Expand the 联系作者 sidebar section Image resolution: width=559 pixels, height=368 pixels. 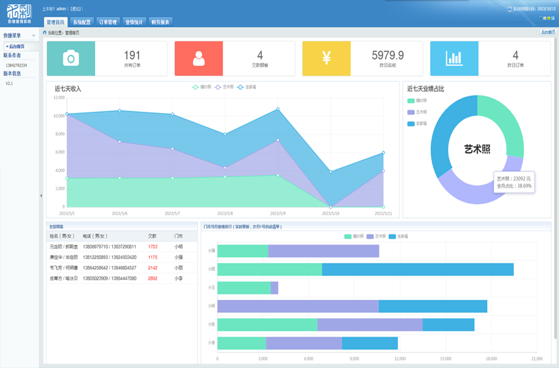coord(16,55)
